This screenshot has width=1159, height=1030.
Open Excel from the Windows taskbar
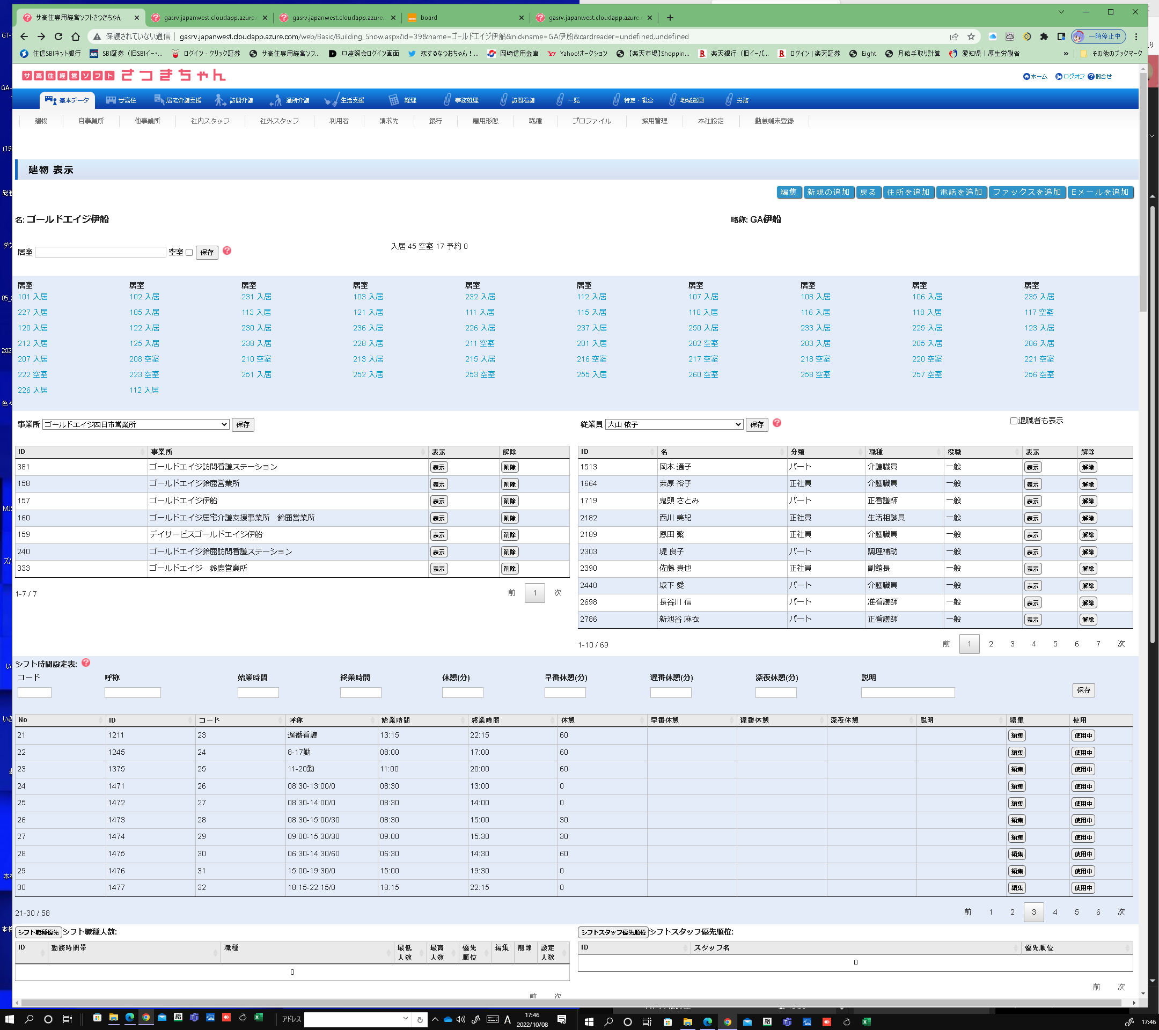coord(259,1018)
